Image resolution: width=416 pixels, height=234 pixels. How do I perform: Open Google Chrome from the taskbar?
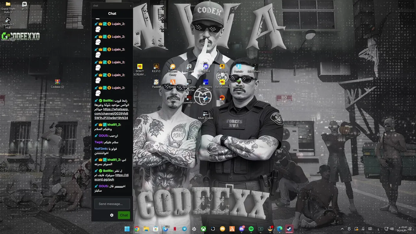tap(137, 229)
